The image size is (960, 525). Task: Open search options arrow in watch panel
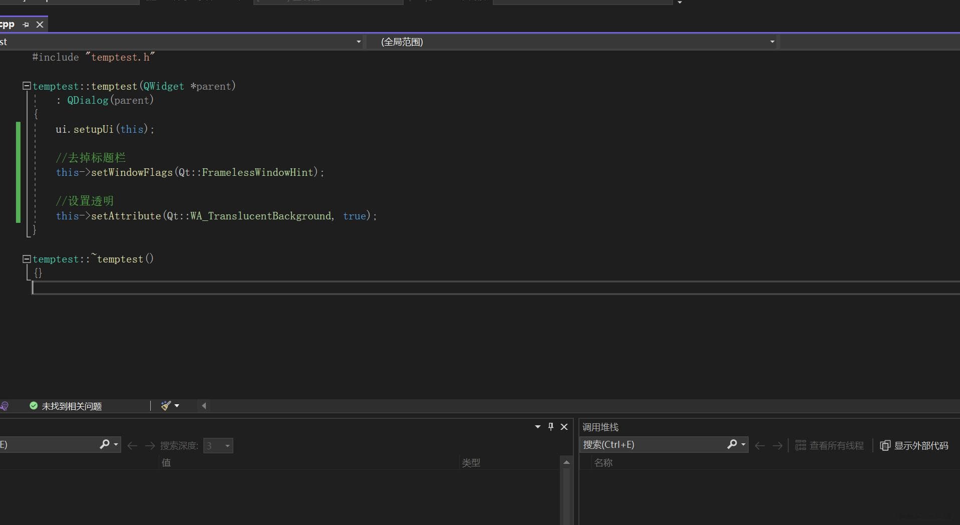(116, 444)
